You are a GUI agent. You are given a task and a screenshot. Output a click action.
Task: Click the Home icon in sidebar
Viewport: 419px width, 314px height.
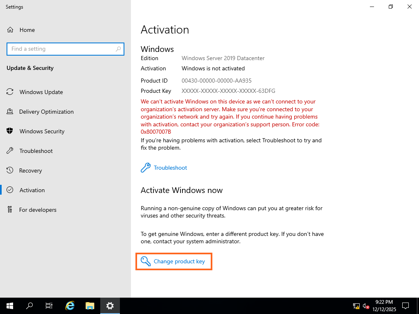(10, 30)
